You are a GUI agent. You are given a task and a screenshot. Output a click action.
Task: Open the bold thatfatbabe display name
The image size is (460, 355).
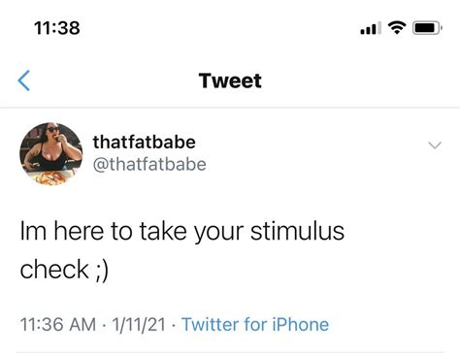145,142
